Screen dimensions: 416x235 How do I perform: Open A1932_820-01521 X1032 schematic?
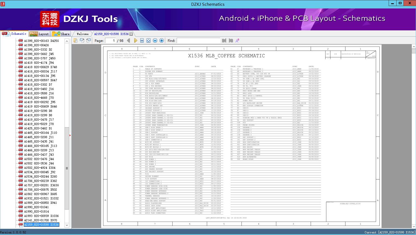coord(41,198)
